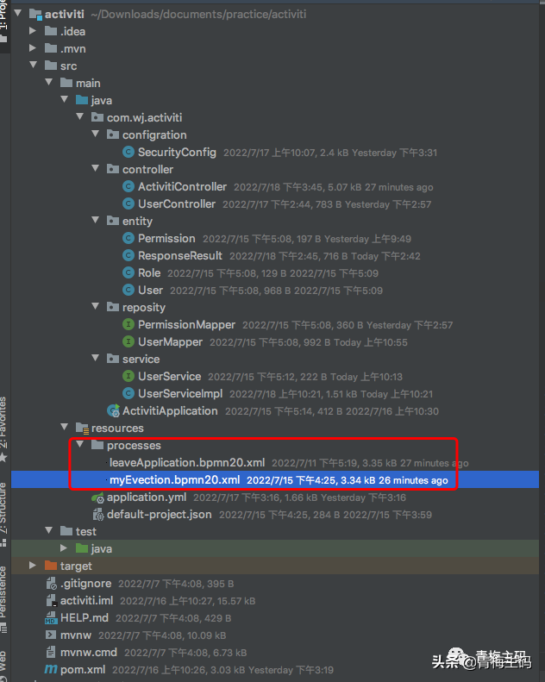Select the UserServiceImpl class name

(x=180, y=393)
